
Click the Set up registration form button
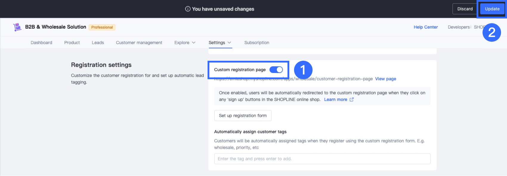point(243,116)
